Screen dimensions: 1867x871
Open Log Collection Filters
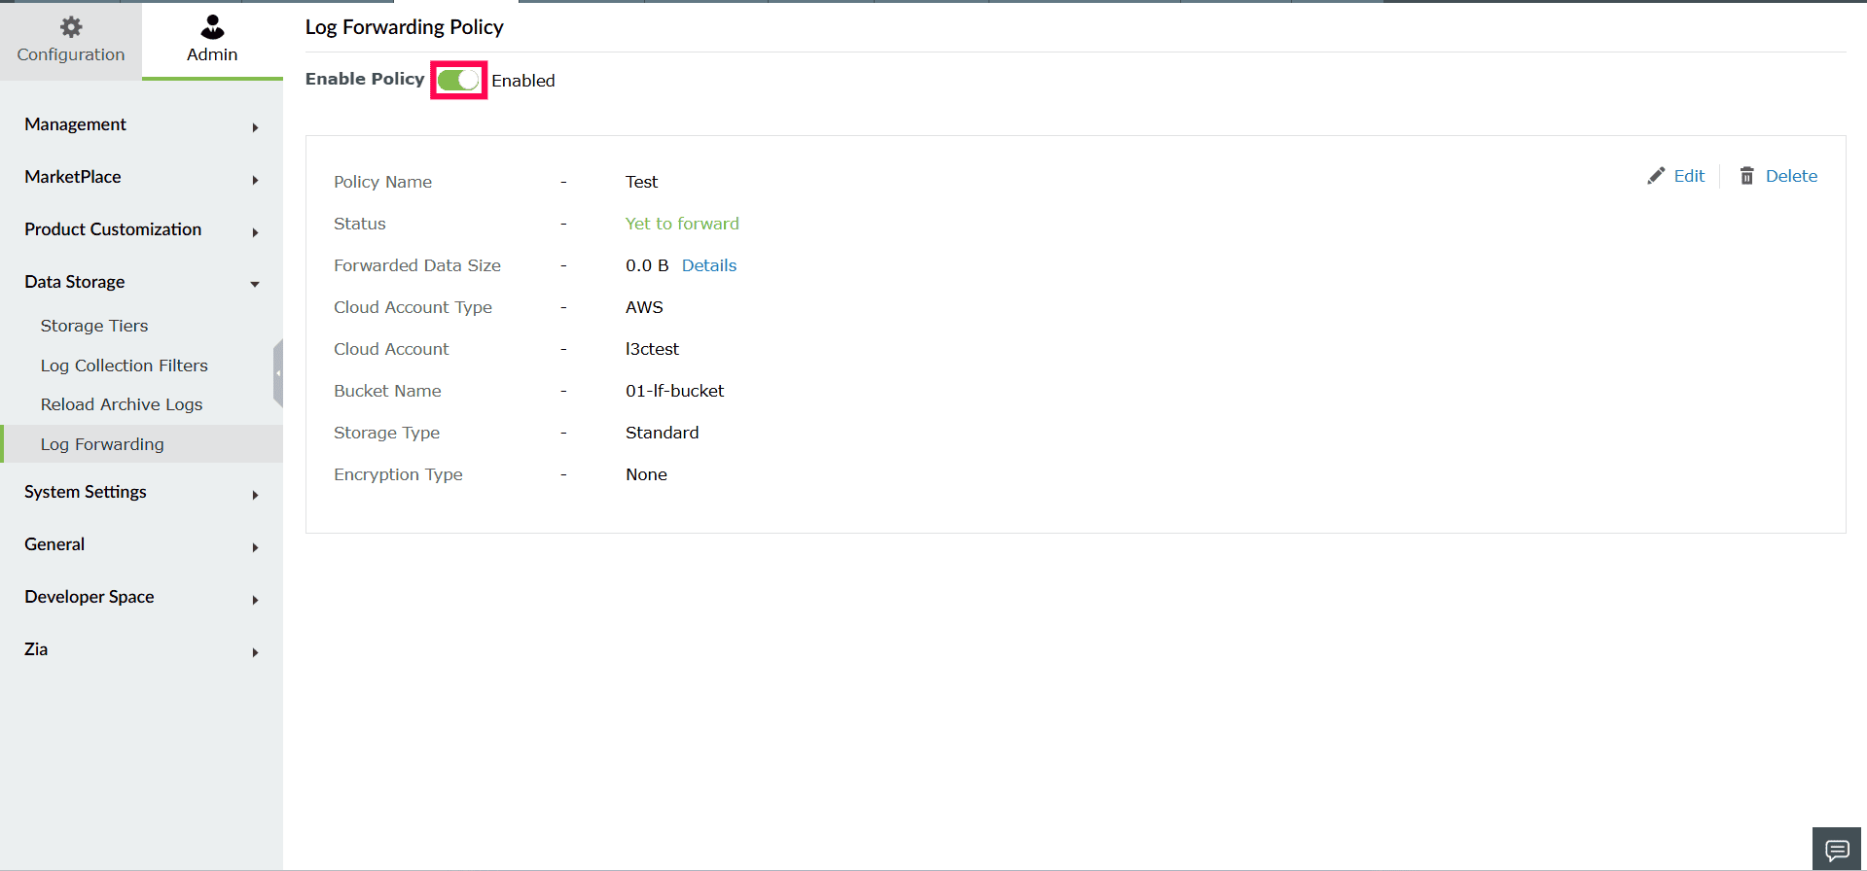tap(125, 366)
